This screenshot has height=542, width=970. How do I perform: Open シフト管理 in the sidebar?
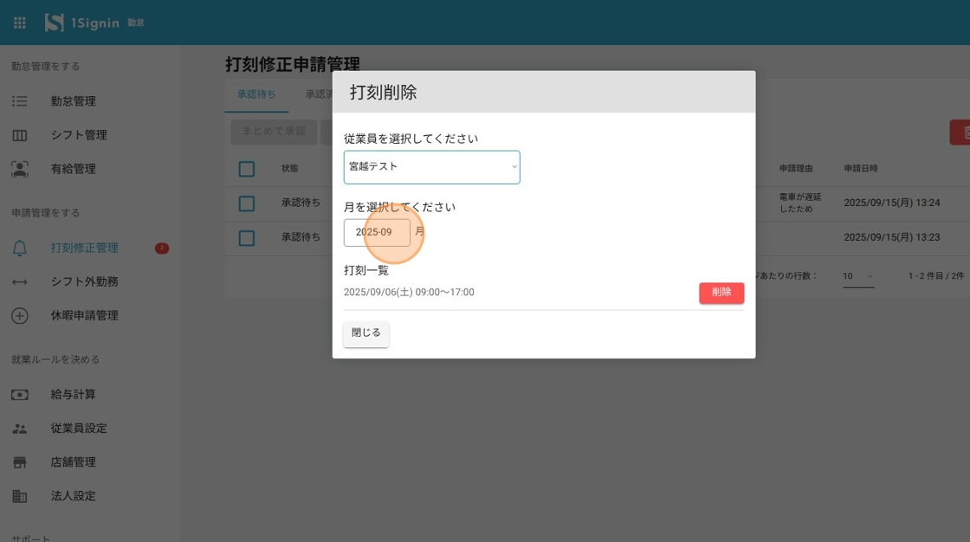pos(79,135)
